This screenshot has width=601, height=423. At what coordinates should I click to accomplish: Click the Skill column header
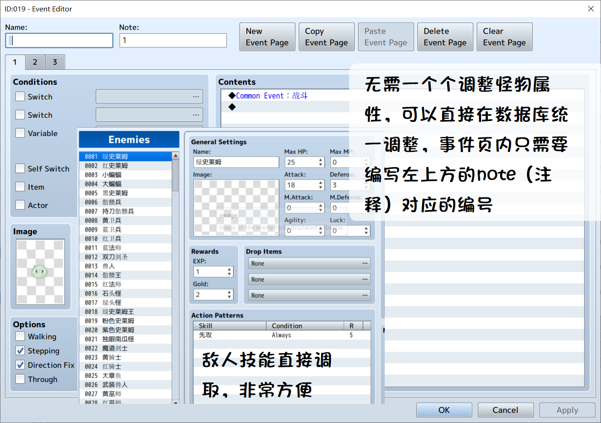pyautogui.click(x=230, y=326)
